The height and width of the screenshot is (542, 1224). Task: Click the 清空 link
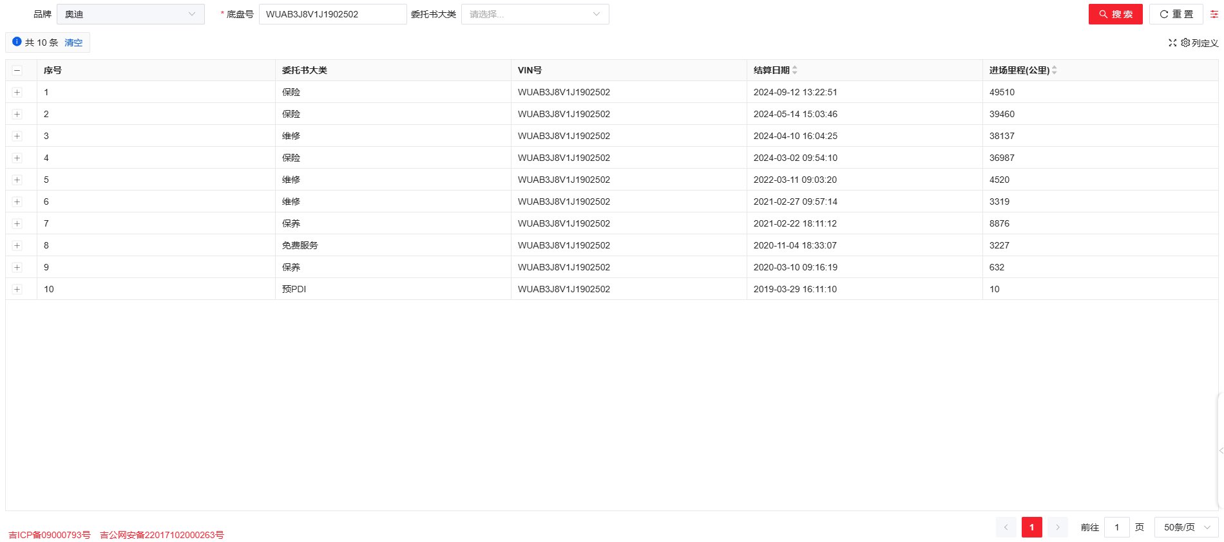(x=73, y=42)
